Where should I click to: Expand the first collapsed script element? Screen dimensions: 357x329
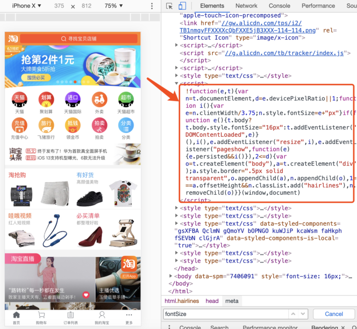point(176,45)
